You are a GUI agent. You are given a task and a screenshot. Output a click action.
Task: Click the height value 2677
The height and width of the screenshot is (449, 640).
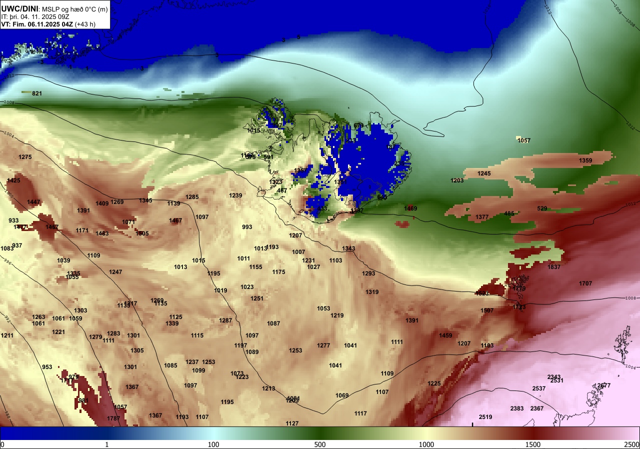[x=604, y=385]
